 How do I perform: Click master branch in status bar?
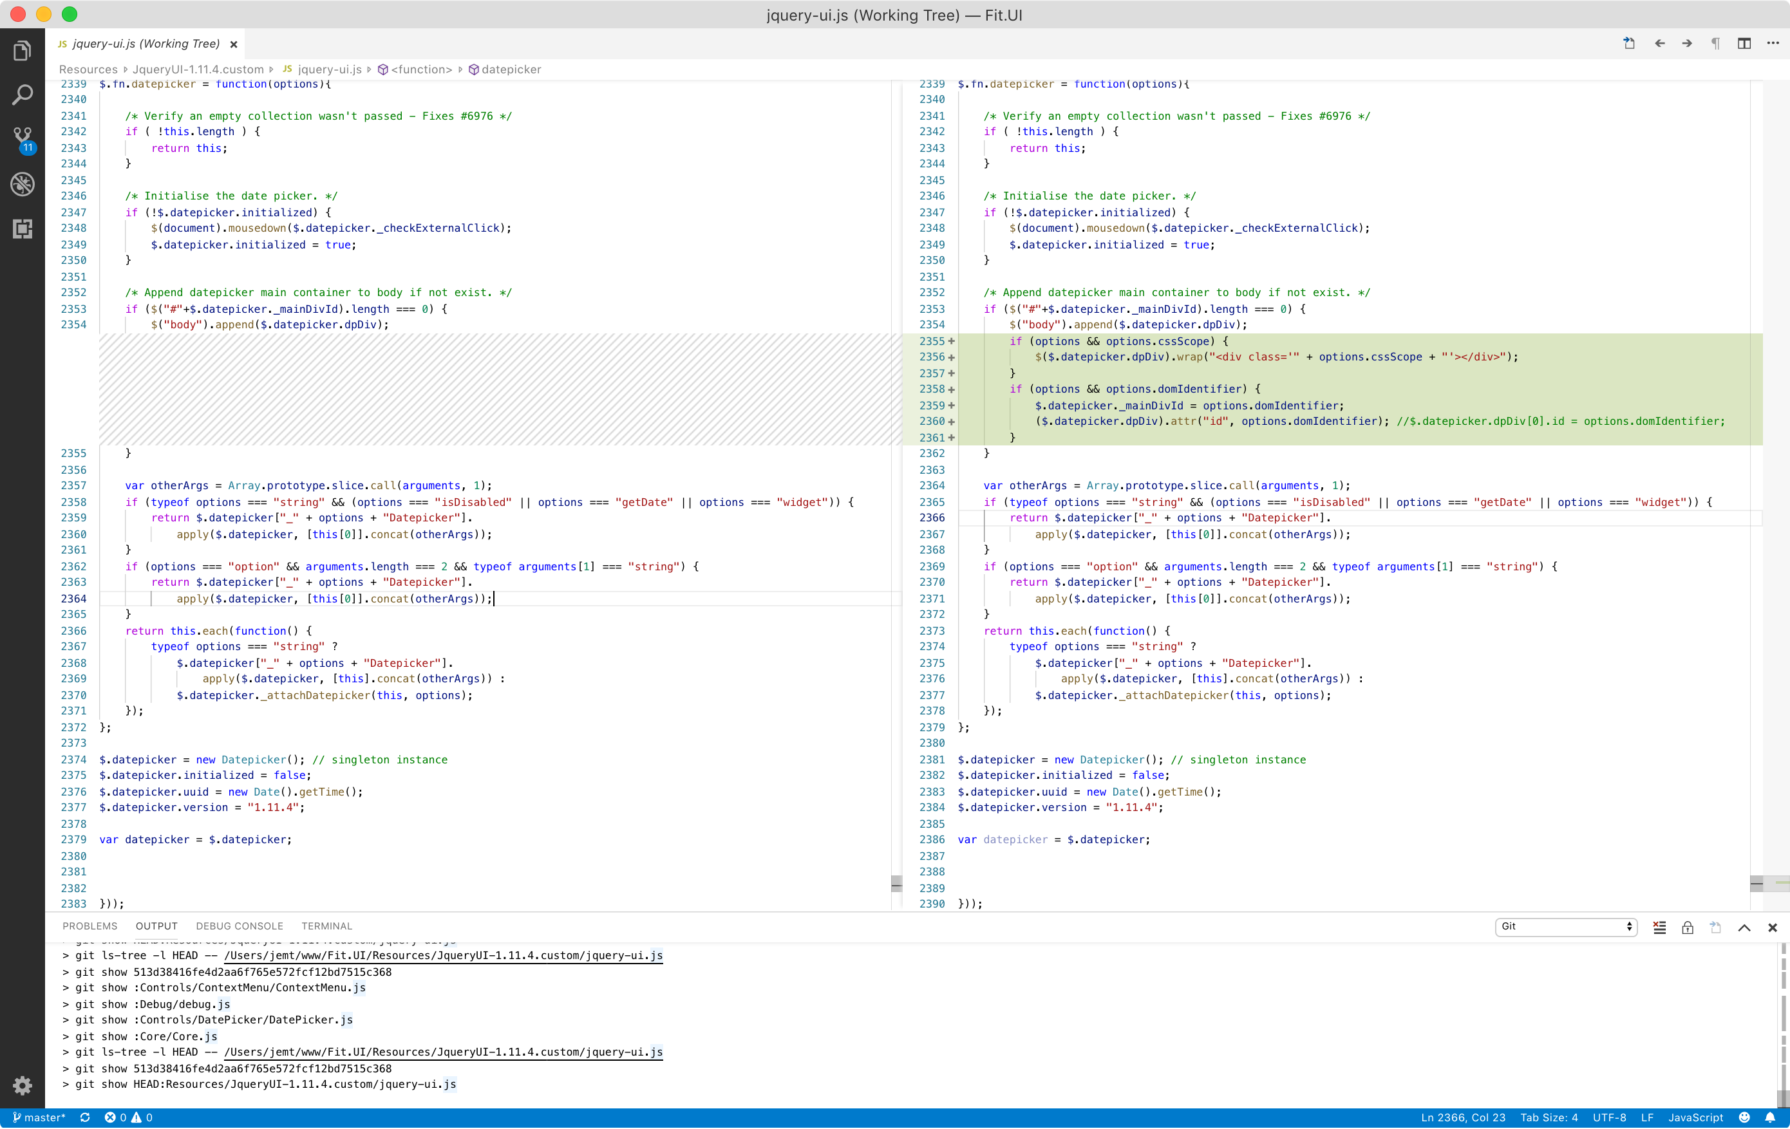pyautogui.click(x=39, y=1118)
